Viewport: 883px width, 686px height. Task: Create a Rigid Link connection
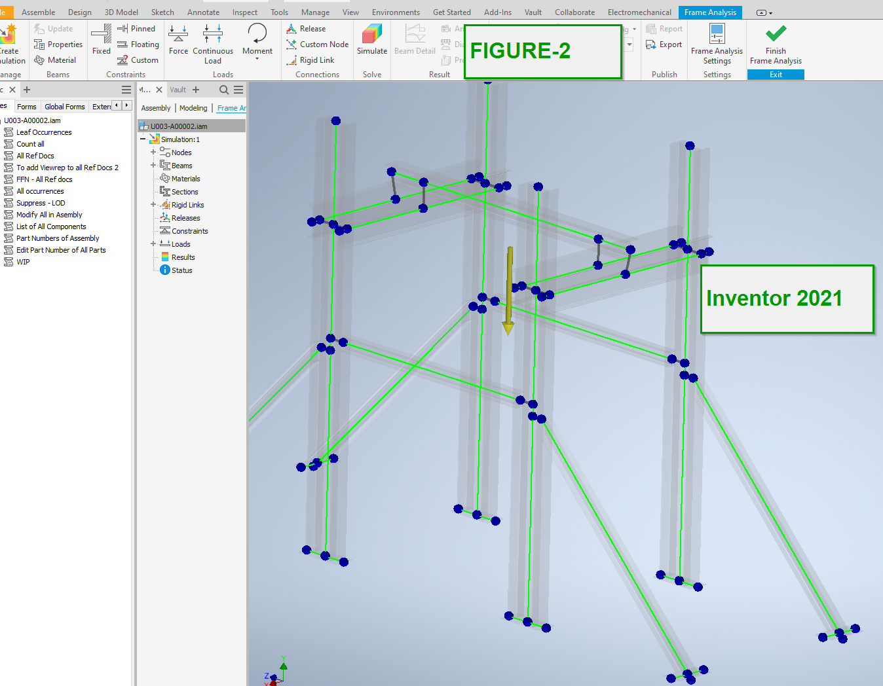pos(310,60)
